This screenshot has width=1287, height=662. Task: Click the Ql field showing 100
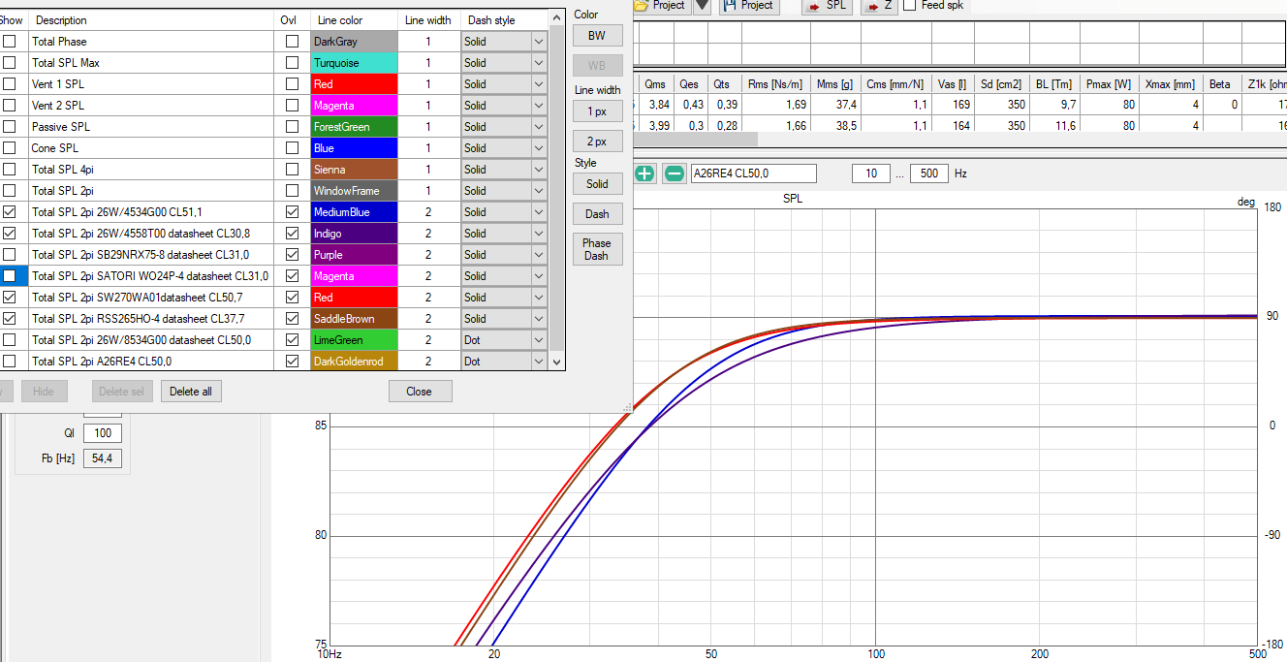[x=103, y=433]
